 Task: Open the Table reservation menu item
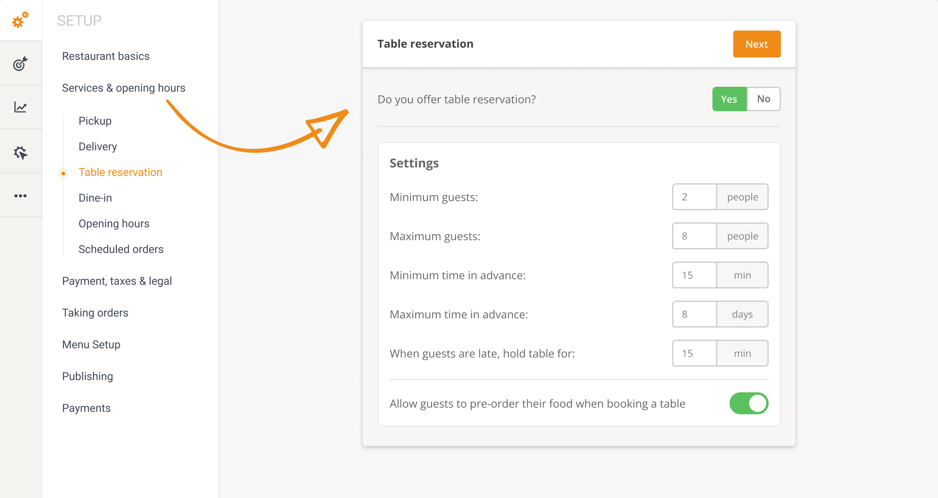(120, 172)
